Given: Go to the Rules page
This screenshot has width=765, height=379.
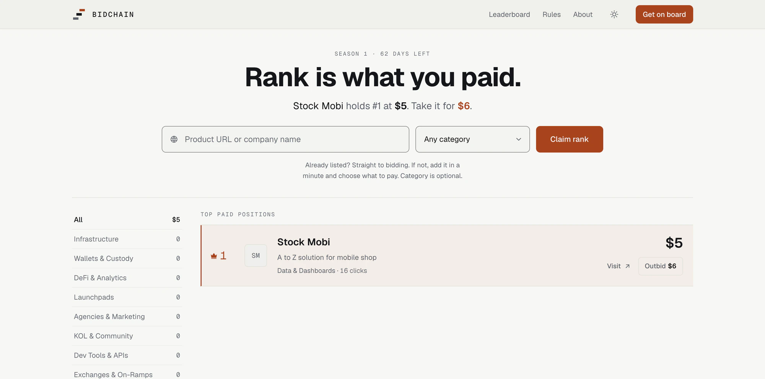Looking at the screenshot, I should click(551, 15).
